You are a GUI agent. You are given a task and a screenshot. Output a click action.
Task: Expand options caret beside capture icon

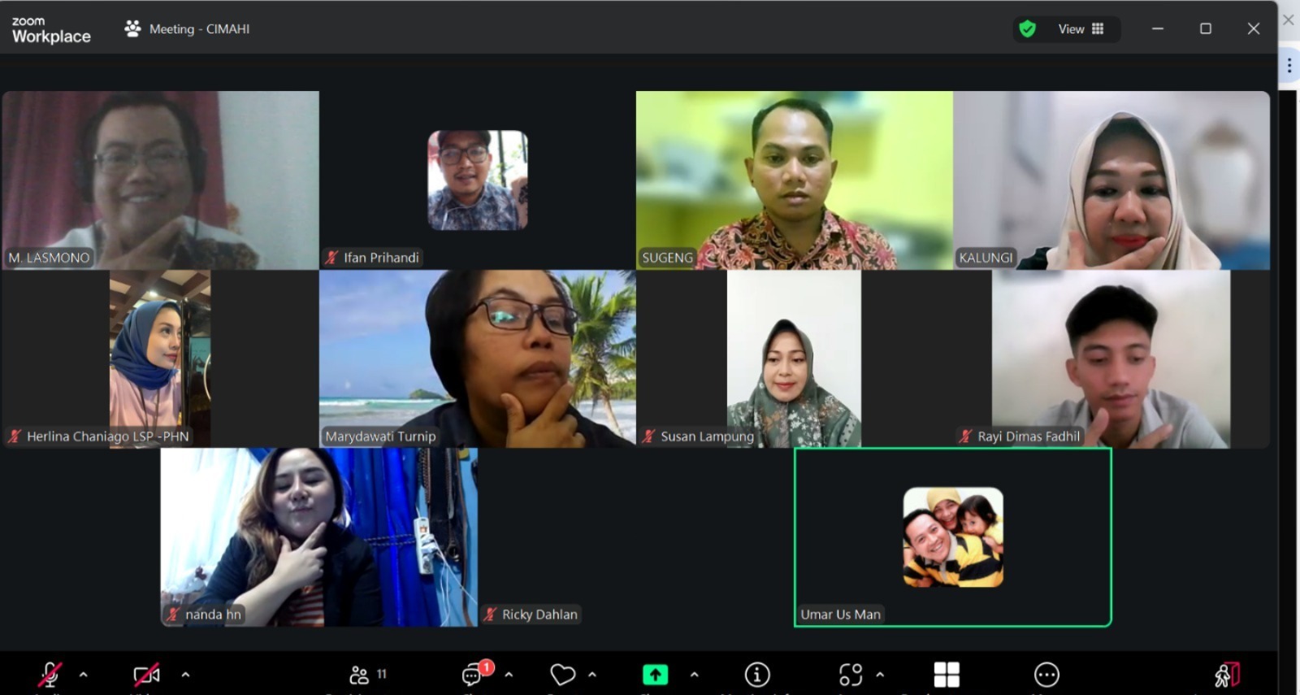(880, 675)
